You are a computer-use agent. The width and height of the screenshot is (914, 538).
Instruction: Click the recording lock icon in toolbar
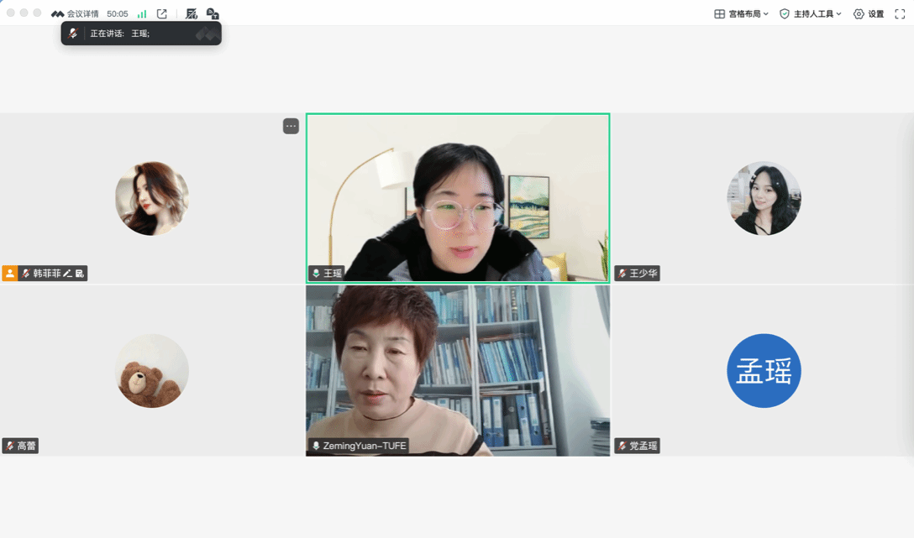213,14
